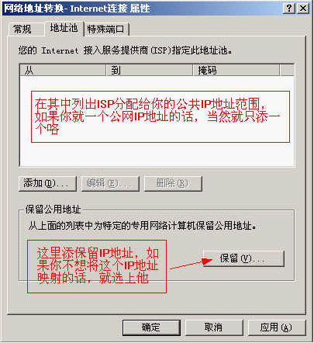
Task: Select the 地址池 tab
Action: click(64, 28)
